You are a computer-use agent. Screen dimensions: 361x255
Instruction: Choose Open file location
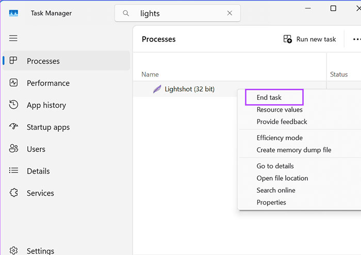(282, 178)
